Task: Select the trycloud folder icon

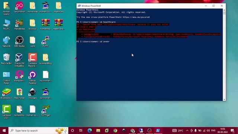Action: [x=32, y=25]
